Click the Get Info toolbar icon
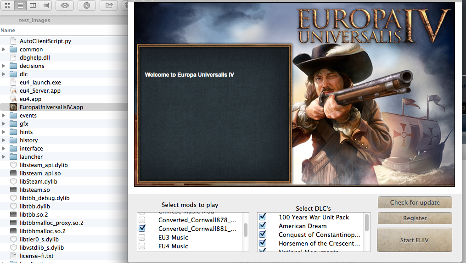Viewport: 466px width, 263px height. pyautogui.click(x=87, y=6)
